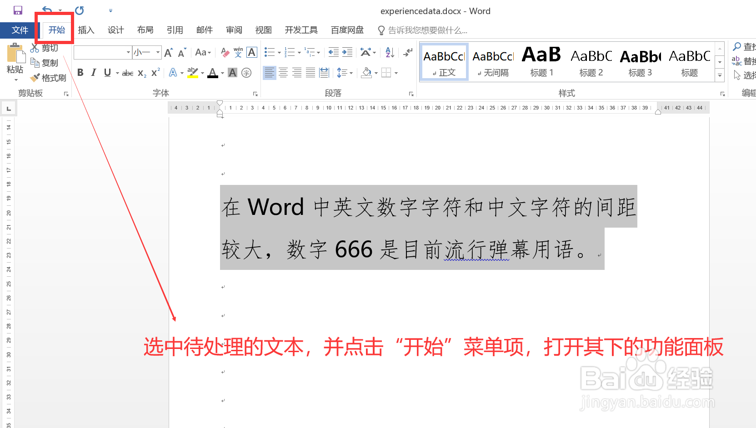Decrease font size with shrink font icon
756x428 pixels.
click(182, 52)
